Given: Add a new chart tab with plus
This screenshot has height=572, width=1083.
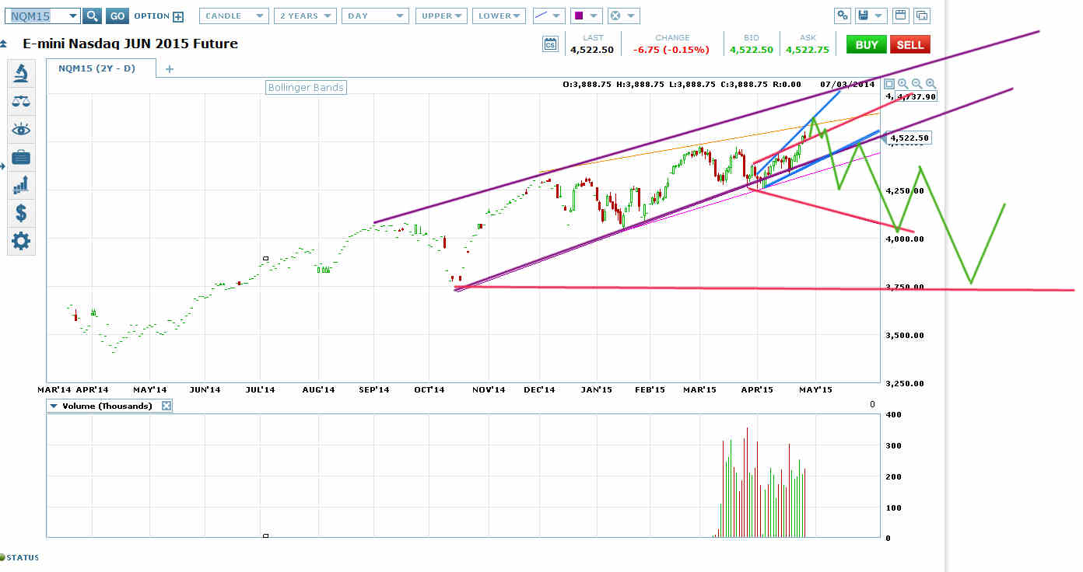Looking at the screenshot, I should [x=169, y=69].
